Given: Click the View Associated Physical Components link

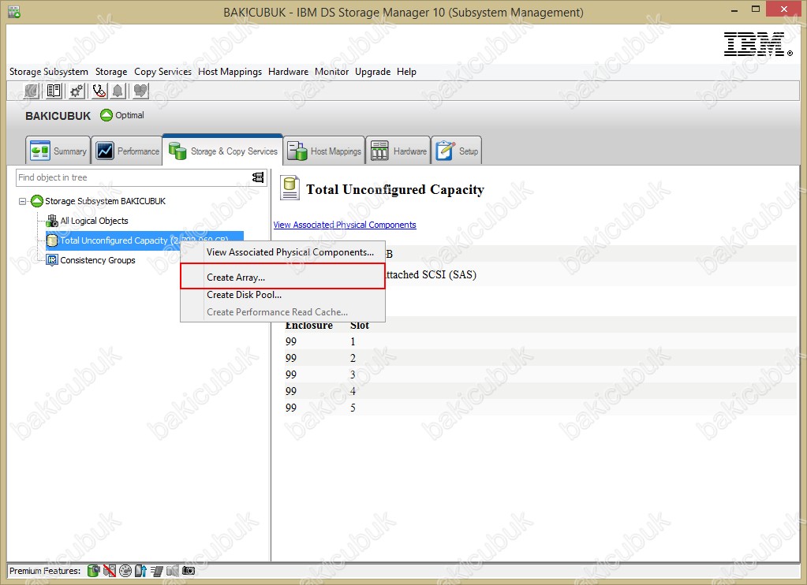Looking at the screenshot, I should point(345,225).
